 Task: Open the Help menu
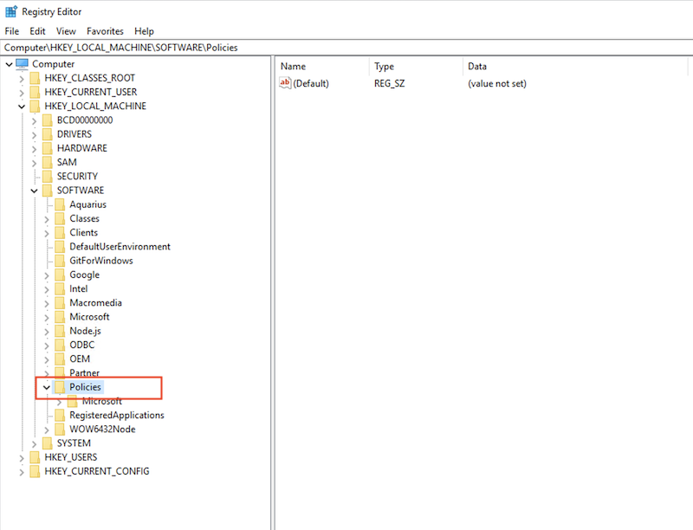coord(144,31)
